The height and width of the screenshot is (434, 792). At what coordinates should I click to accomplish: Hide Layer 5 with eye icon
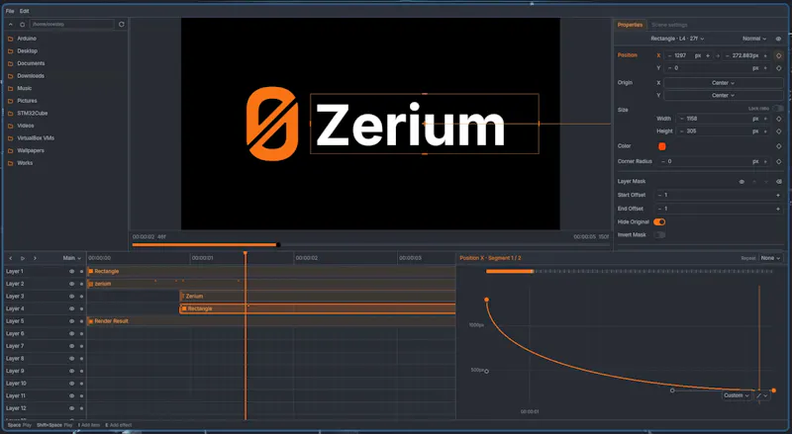(71, 321)
